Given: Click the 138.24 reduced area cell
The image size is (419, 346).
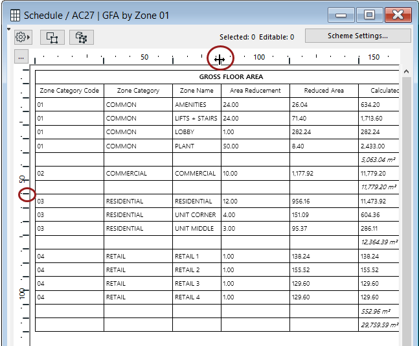Looking at the screenshot, I should pos(324,256).
